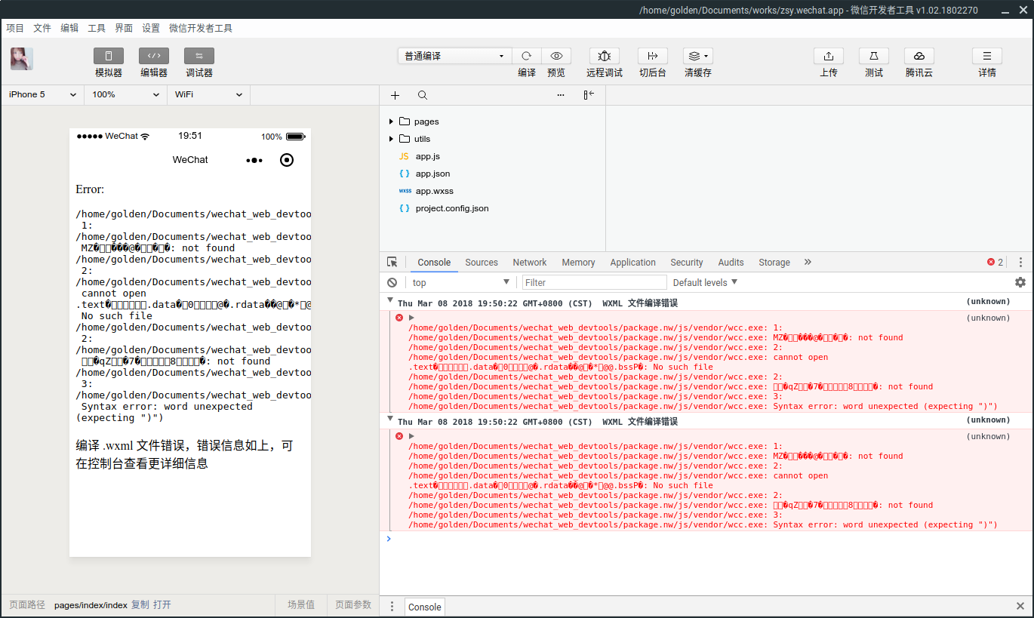
Task: Upload project via the 上传 icon
Action: [x=828, y=56]
